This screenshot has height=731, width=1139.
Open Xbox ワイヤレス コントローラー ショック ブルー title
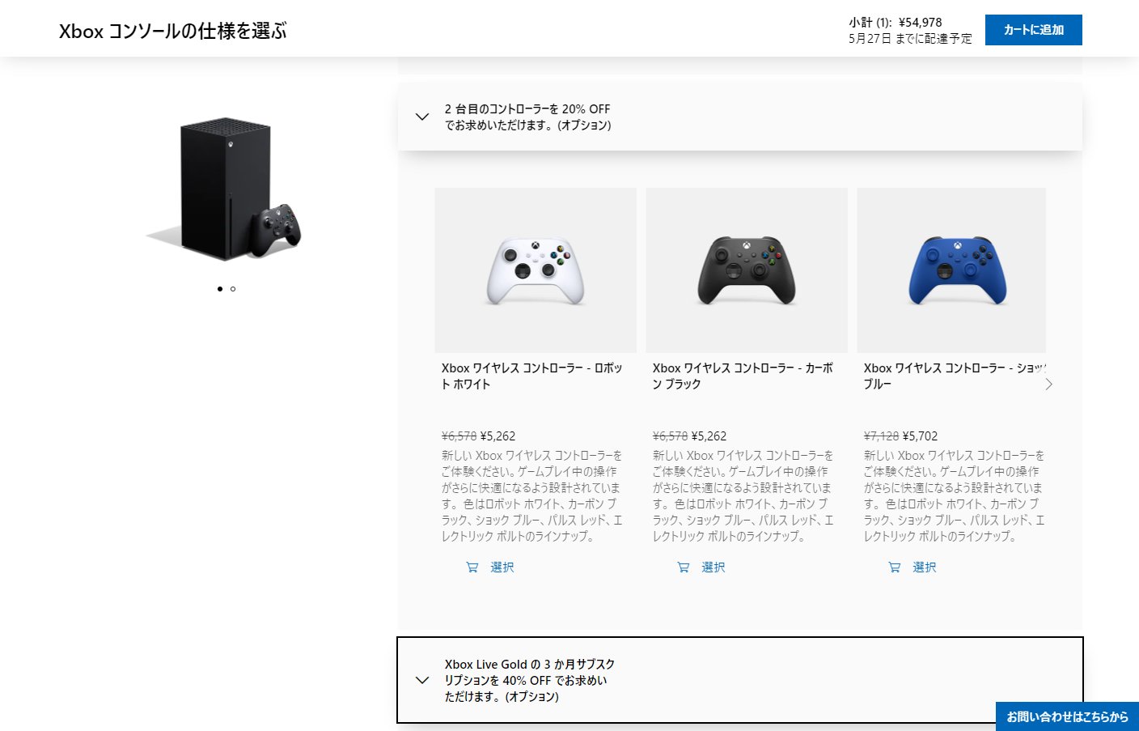(955, 376)
